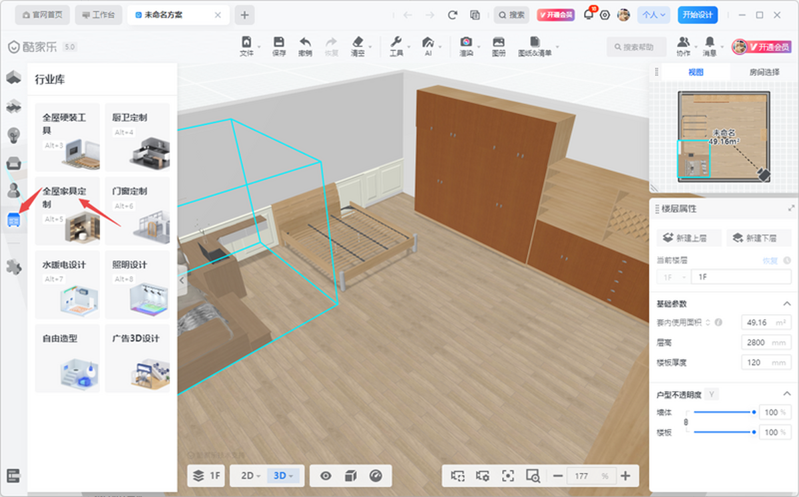Screen dimensions: 799x497
Task: Select the 全屋家具定制 sidebar icon
Action: 13,219
